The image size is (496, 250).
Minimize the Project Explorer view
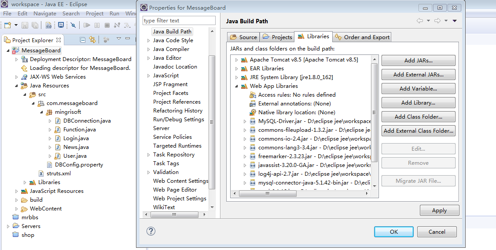click(x=128, y=39)
